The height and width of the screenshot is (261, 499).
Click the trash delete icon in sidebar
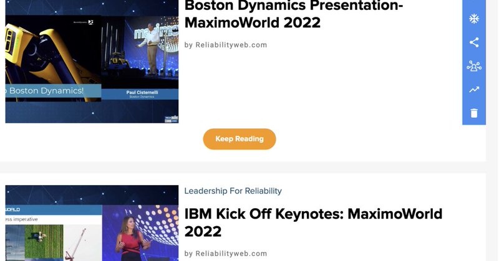(474, 113)
